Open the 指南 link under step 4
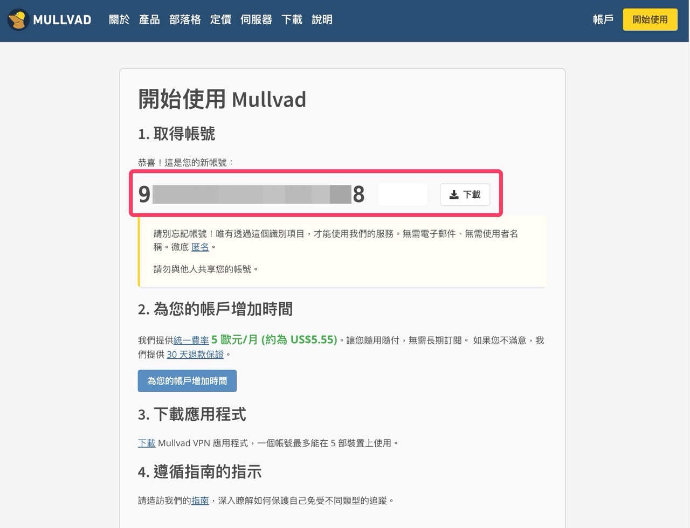The height and width of the screenshot is (528, 690). click(x=200, y=501)
